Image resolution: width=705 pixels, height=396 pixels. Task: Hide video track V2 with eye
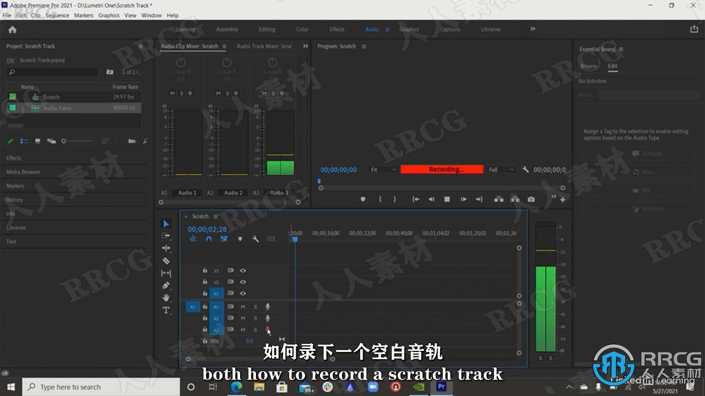(x=242, y=282)
